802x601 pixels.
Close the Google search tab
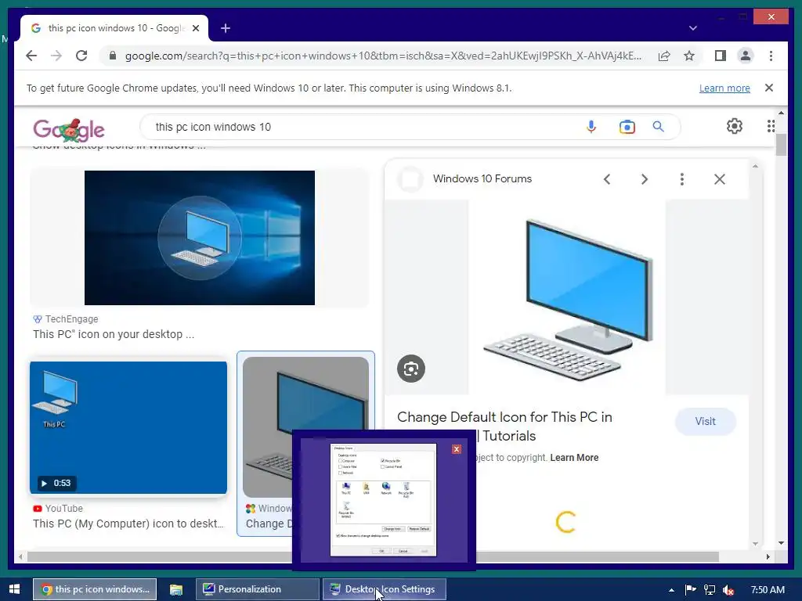click(x=195, y=28)
